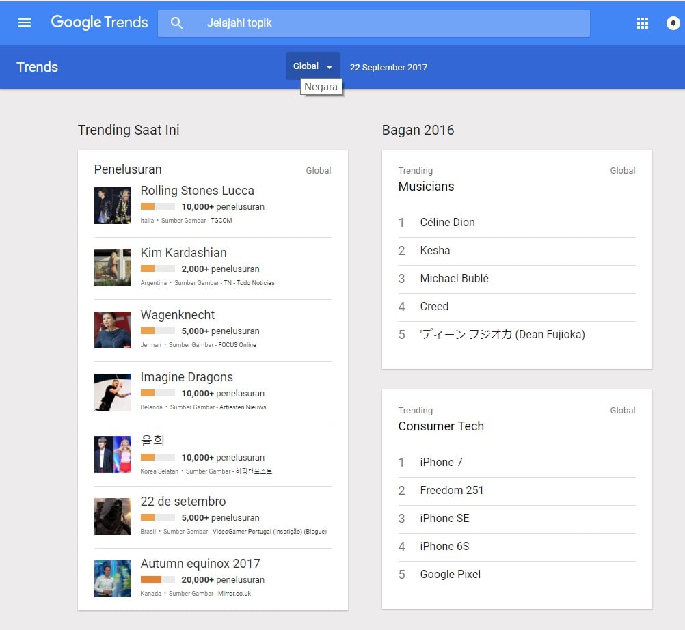Click the Autumn equinox 2017 thumbnail

(x=113, y=579)
